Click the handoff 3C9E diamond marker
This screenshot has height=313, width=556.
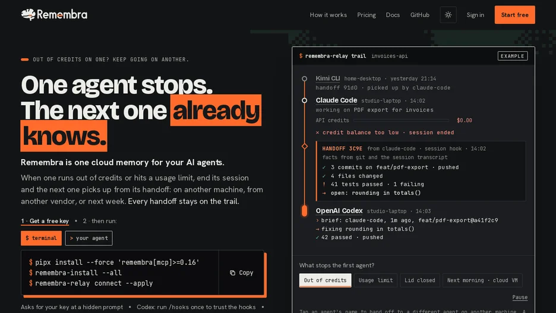[x=305, y=146]
